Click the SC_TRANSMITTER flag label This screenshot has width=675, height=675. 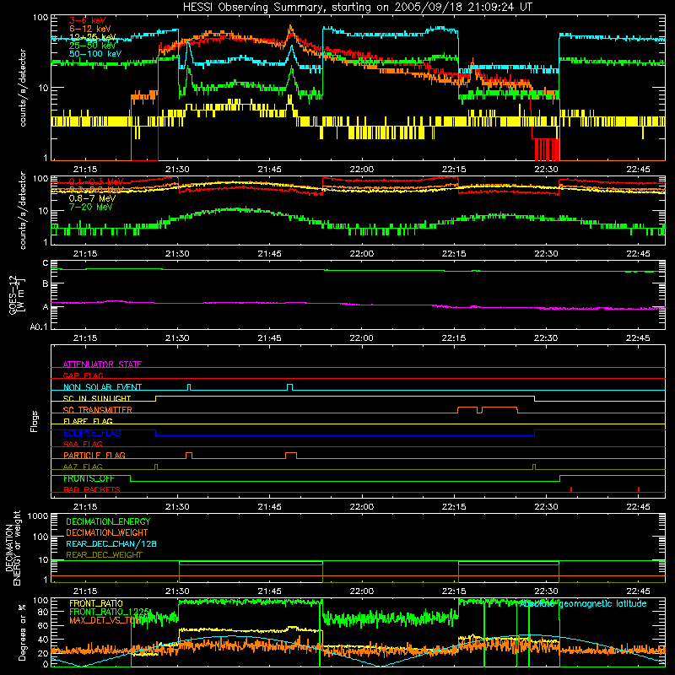pos(98,410)
